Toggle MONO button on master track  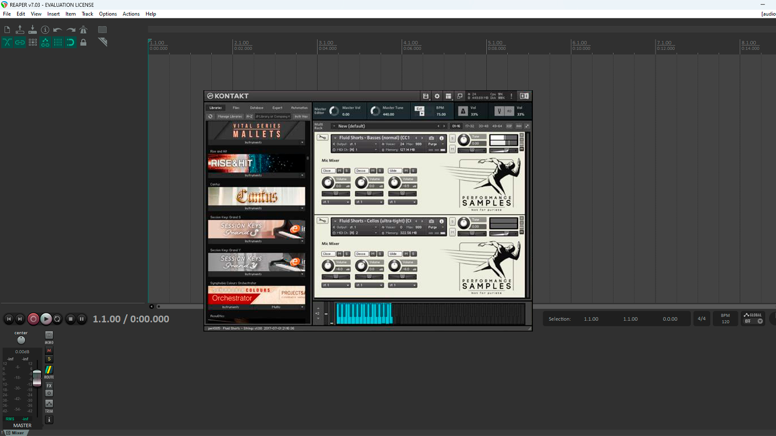point(49,336)
